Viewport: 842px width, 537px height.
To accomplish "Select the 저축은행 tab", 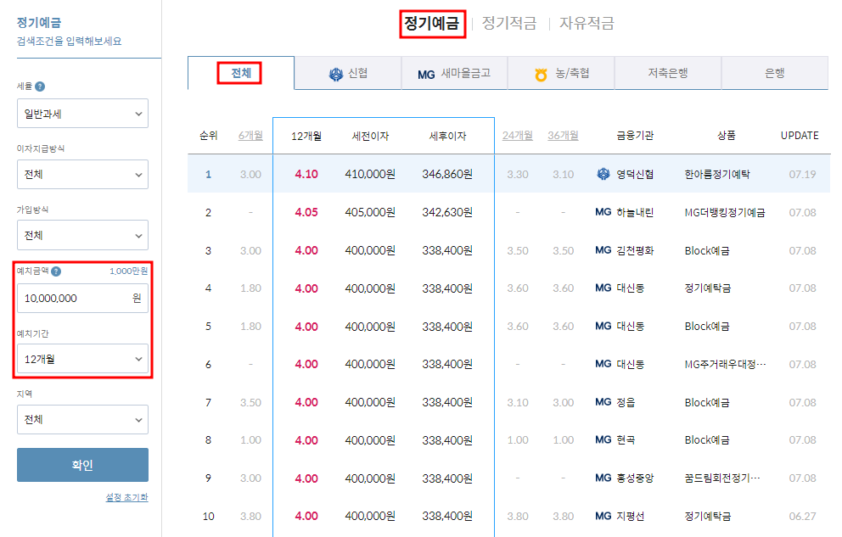I will click(669, 73).
